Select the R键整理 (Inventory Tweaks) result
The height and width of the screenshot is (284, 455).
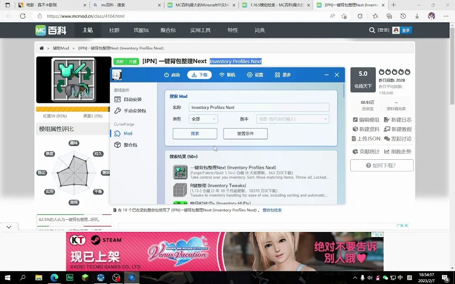[251, 190]
